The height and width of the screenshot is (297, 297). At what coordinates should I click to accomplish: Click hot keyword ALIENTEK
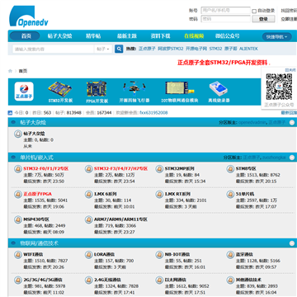pos(248,49)
